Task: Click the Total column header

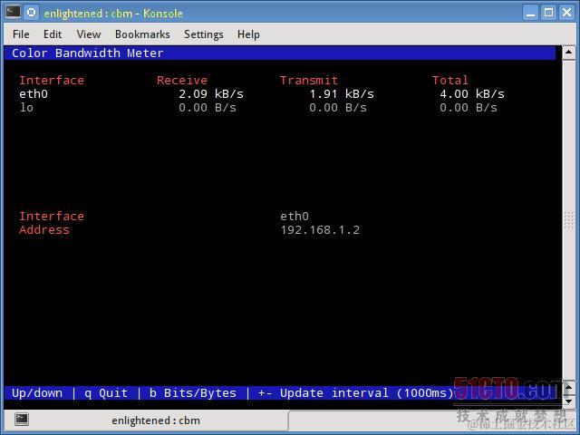Action: [x=450, y=81]
